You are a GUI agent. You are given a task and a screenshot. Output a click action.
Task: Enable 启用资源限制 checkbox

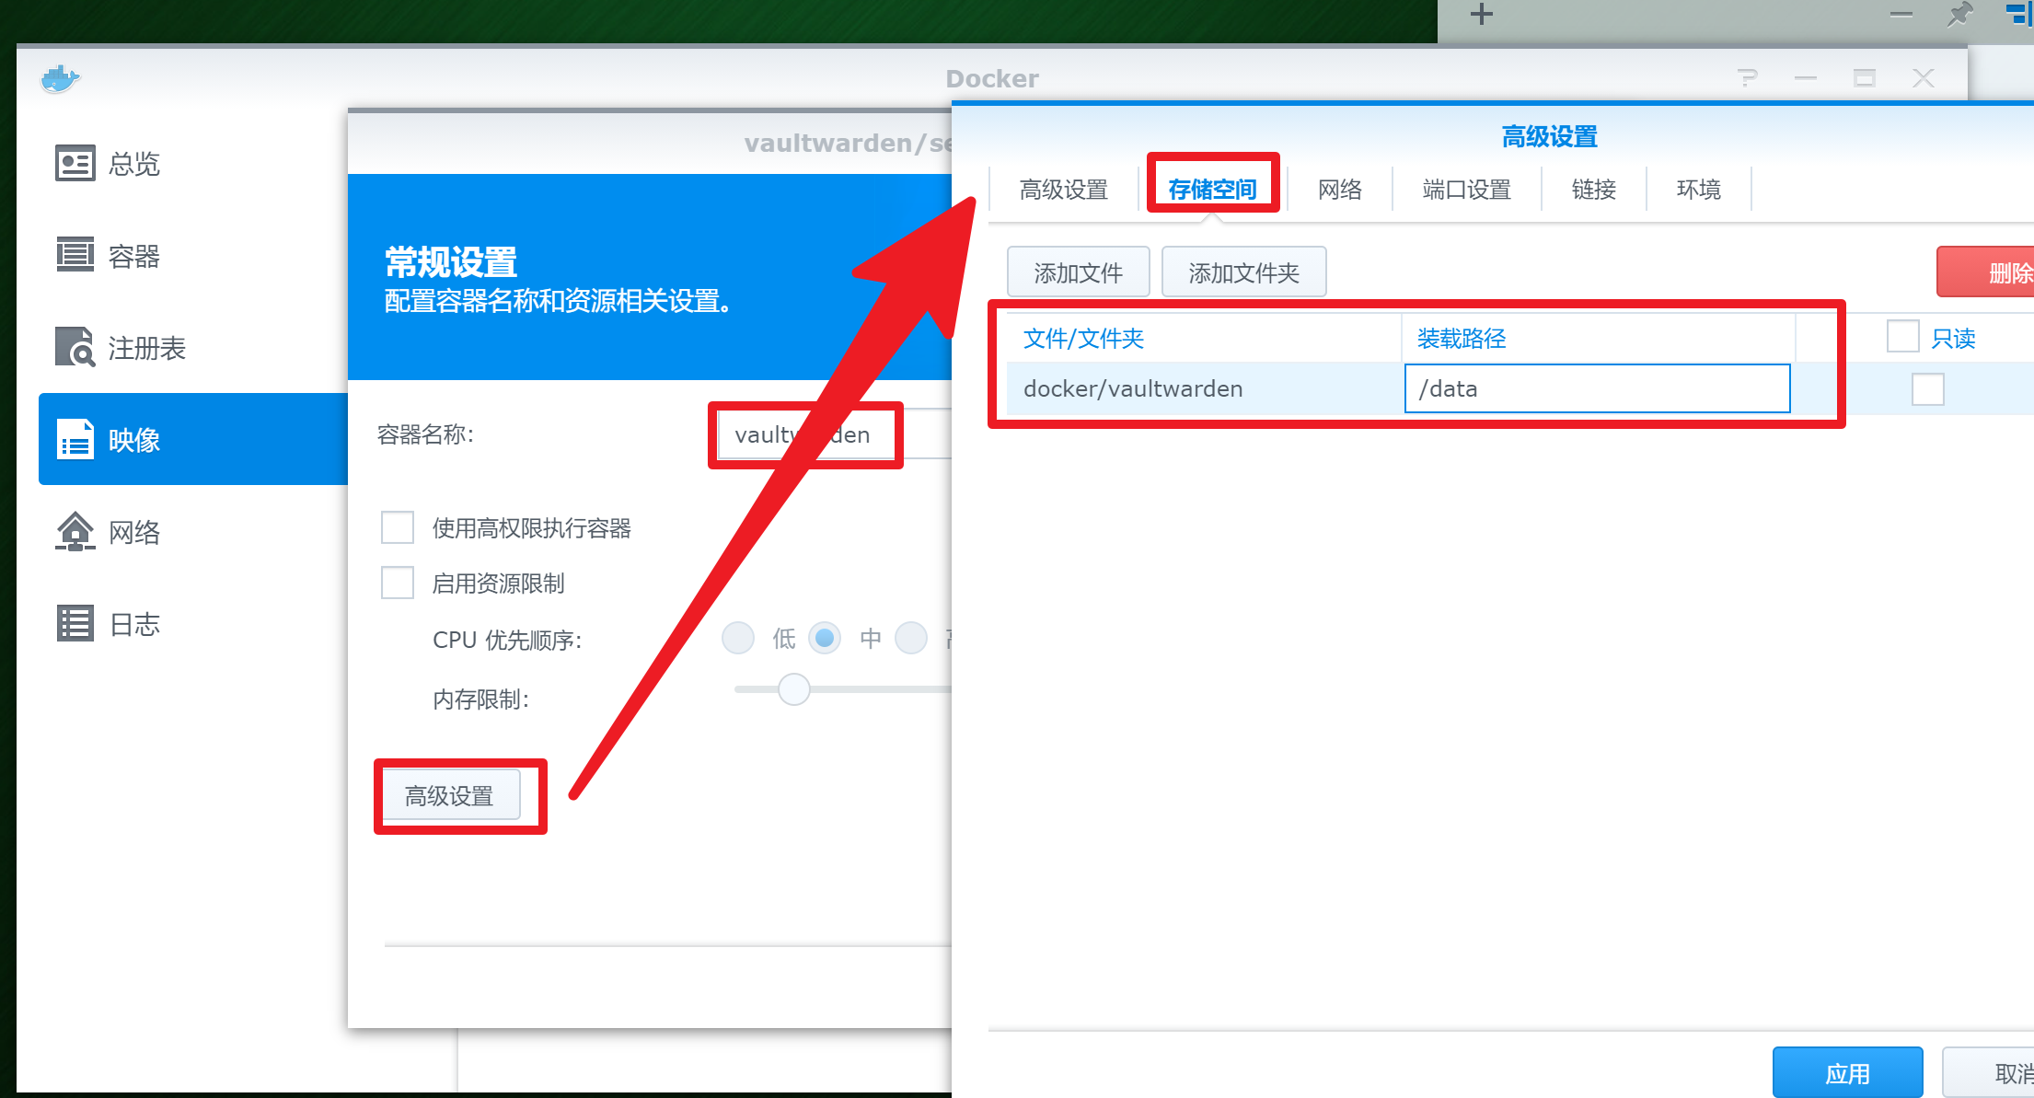tap(398, 583)
